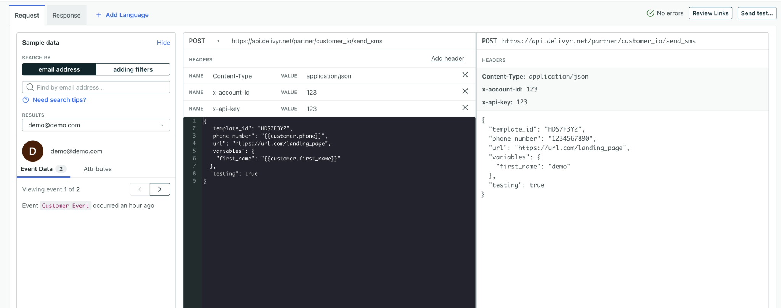Click the preview Content-Type header line
The image size is (781, 308).
pyautogui.click(x=535, y=77)
